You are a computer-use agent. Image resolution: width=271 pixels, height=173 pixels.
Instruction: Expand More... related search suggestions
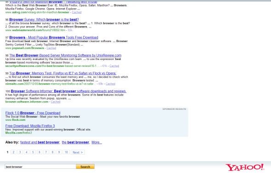pyautogui.click(x=97, y=142)
